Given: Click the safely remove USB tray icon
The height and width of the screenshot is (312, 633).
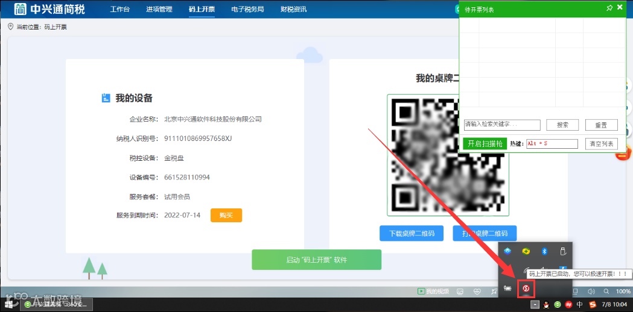Looking at the screenshot, I should [x=563, y=252].
